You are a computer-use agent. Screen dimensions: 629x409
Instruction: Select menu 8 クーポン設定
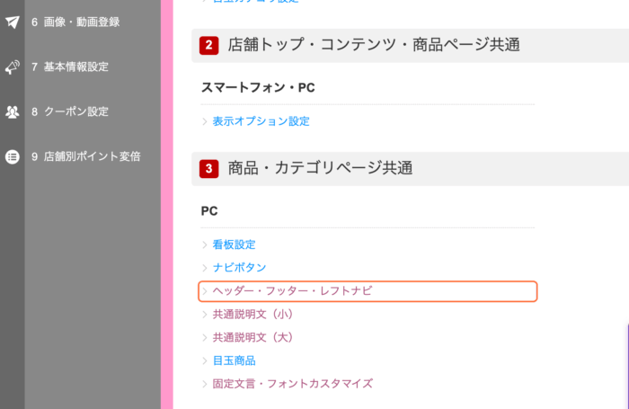click(70, 111)
